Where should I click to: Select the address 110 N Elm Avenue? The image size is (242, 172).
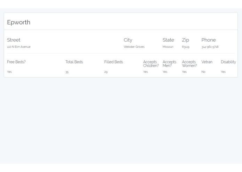coord(19,47)
